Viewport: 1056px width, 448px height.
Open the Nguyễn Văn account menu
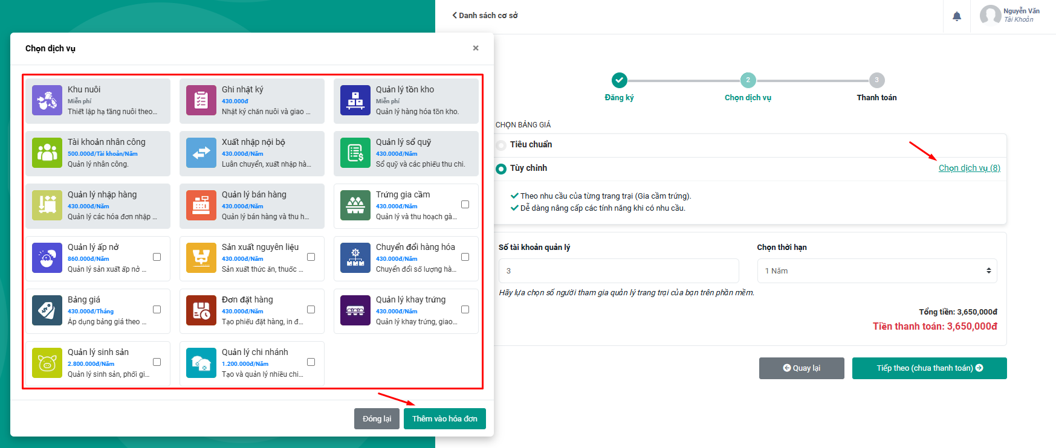[x=1011, y=15]
